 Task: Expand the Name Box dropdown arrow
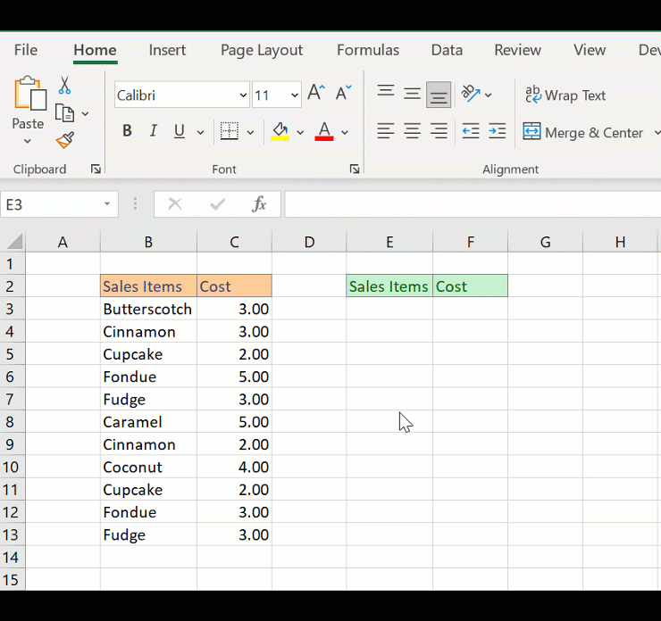107,204
